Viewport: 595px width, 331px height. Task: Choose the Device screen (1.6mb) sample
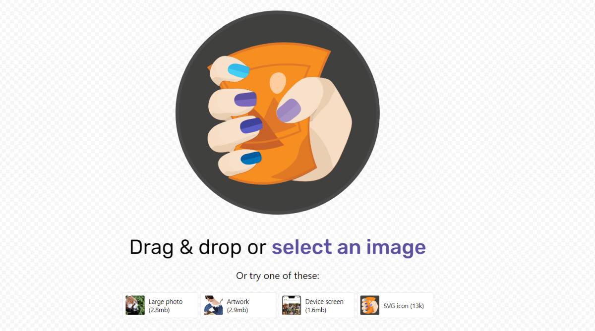pyautogui.click(x=317, y=305)
